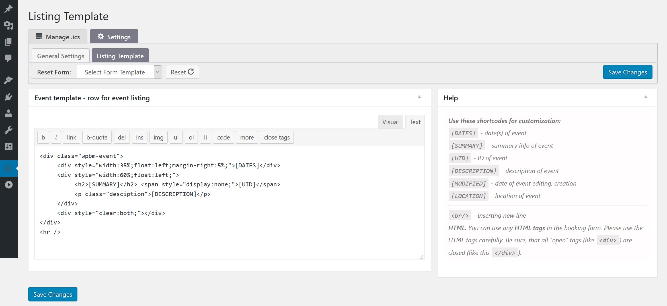The height and width of the screenshot is (306, 667).
Task: Click inside the event template code editor
Action: click(x=229, y=203)
